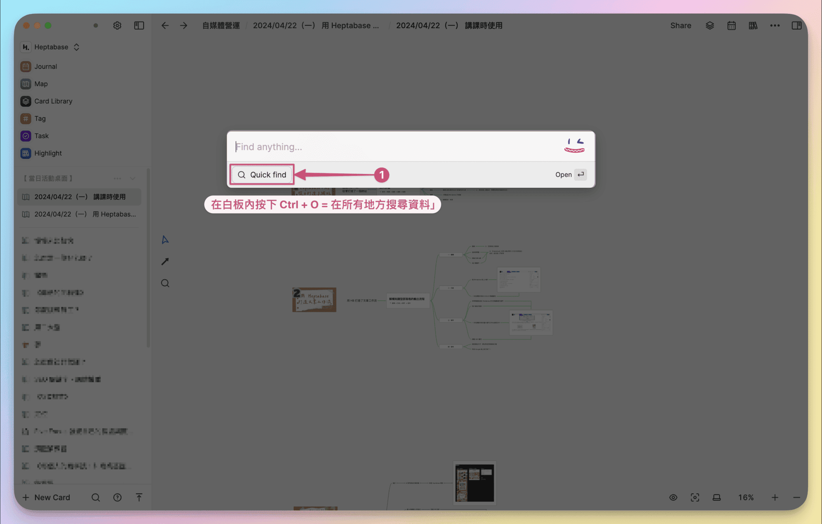Go forward with the right arrow
Screen dimensions: 822x524
[x=184, y=26]
